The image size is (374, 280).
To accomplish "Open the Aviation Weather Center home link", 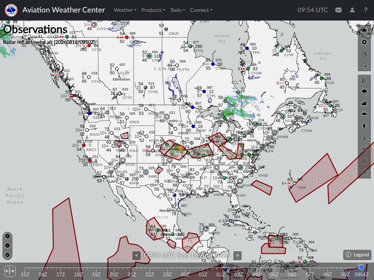I will point(64,10).
